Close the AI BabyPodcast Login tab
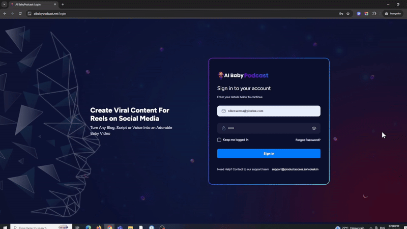Viewport: 407px width, 229px height. (x=55, y=5)
